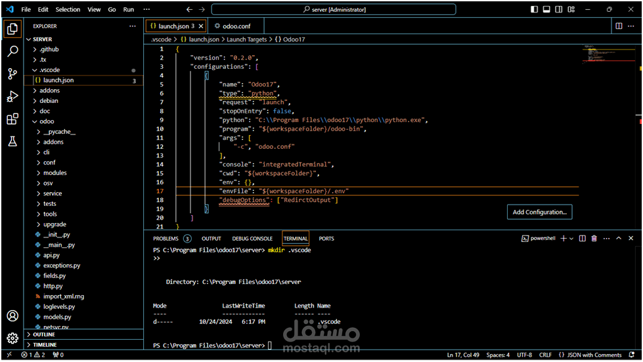Open fields.py in the explorer
Viewport: 643px width, 362px height.
[83, 275]
